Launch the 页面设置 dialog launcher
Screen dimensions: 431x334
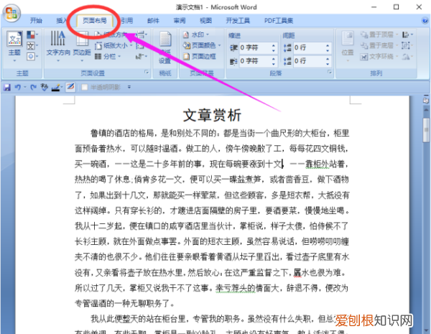click(x=147, y=72)
